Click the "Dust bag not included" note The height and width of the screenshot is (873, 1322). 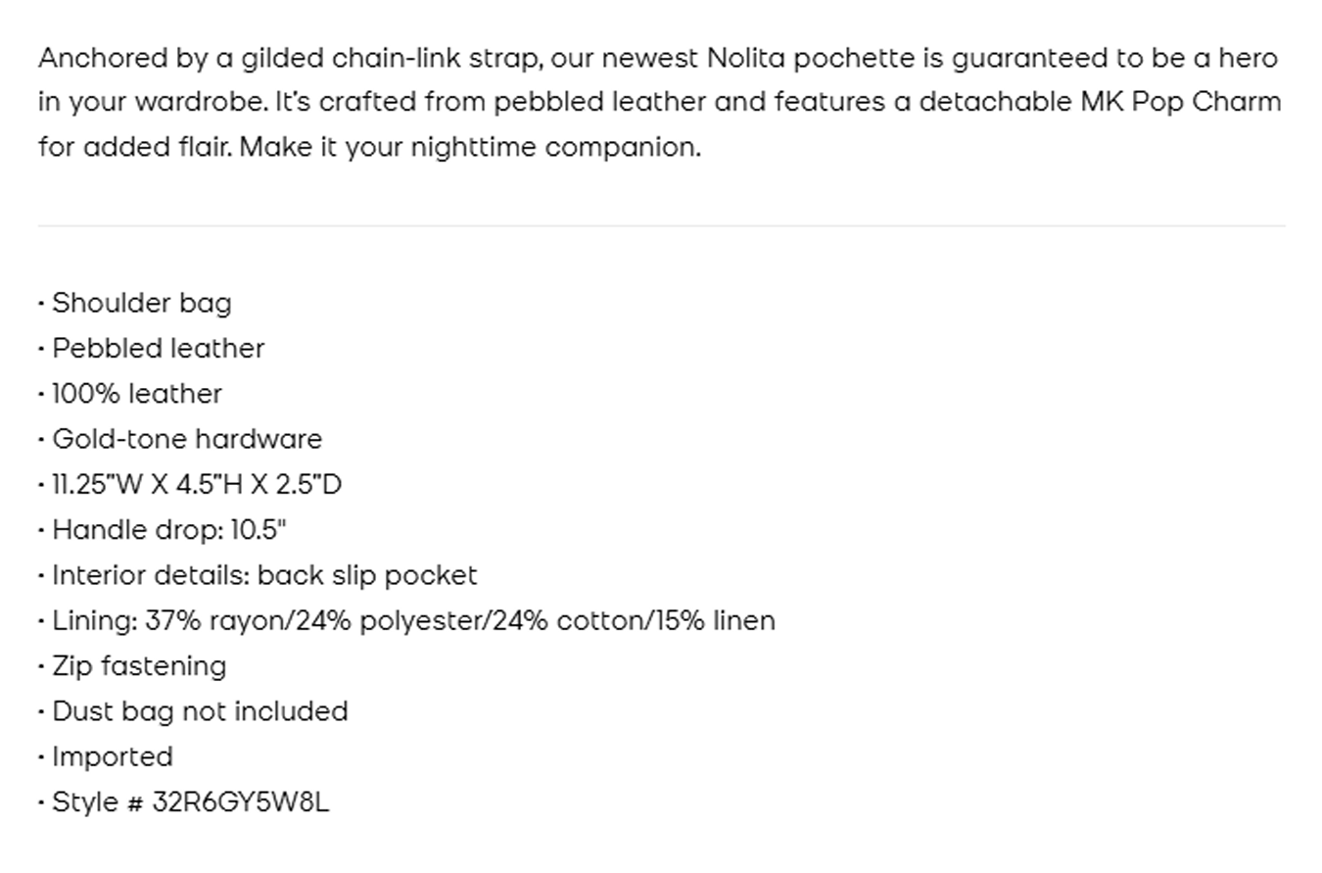coord(200,711)
